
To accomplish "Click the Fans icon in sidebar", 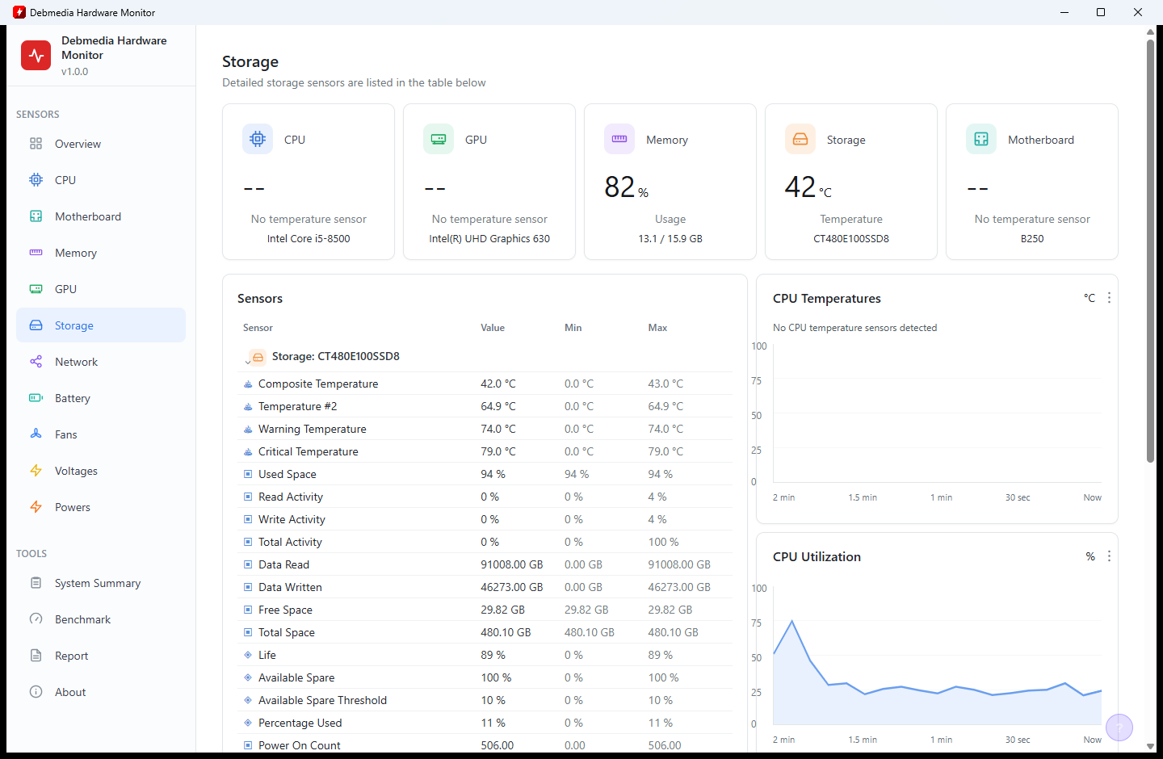I will pos(36,434).
